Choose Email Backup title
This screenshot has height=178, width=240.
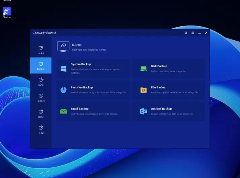tap(79, 109)
